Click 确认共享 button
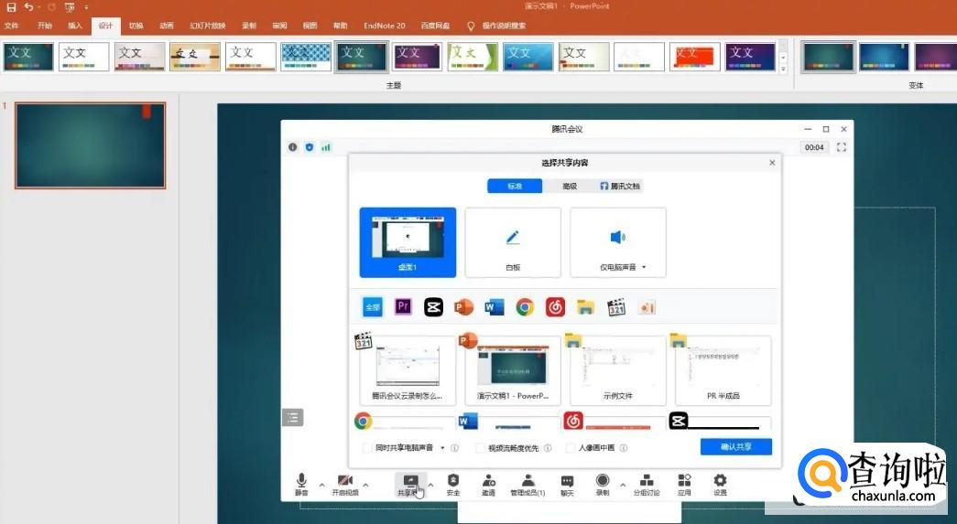 point(736,446)
